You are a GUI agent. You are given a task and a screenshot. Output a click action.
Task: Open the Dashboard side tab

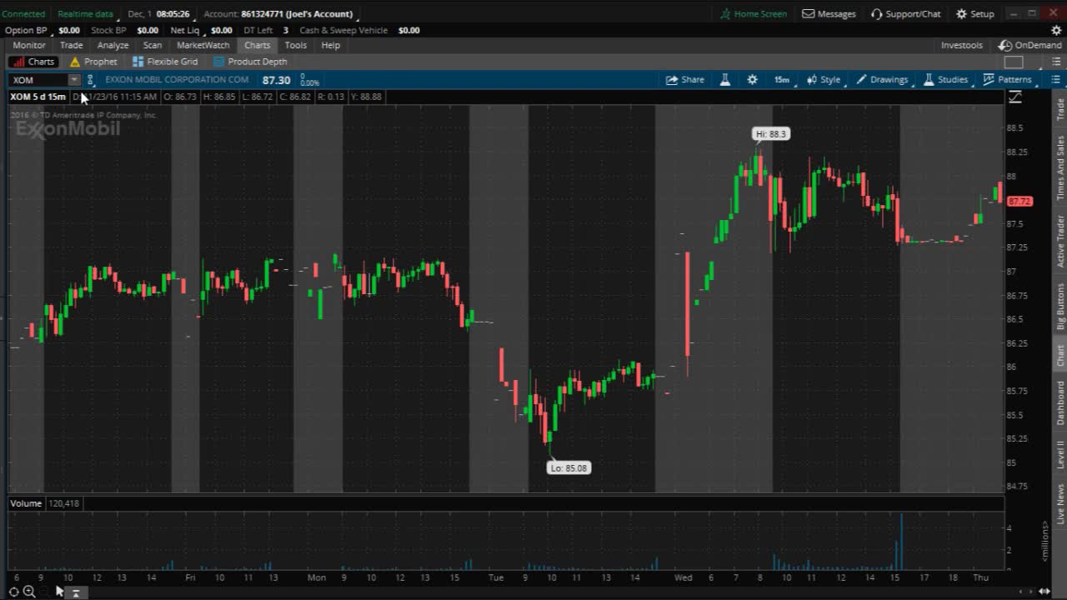click(1060, 403)
